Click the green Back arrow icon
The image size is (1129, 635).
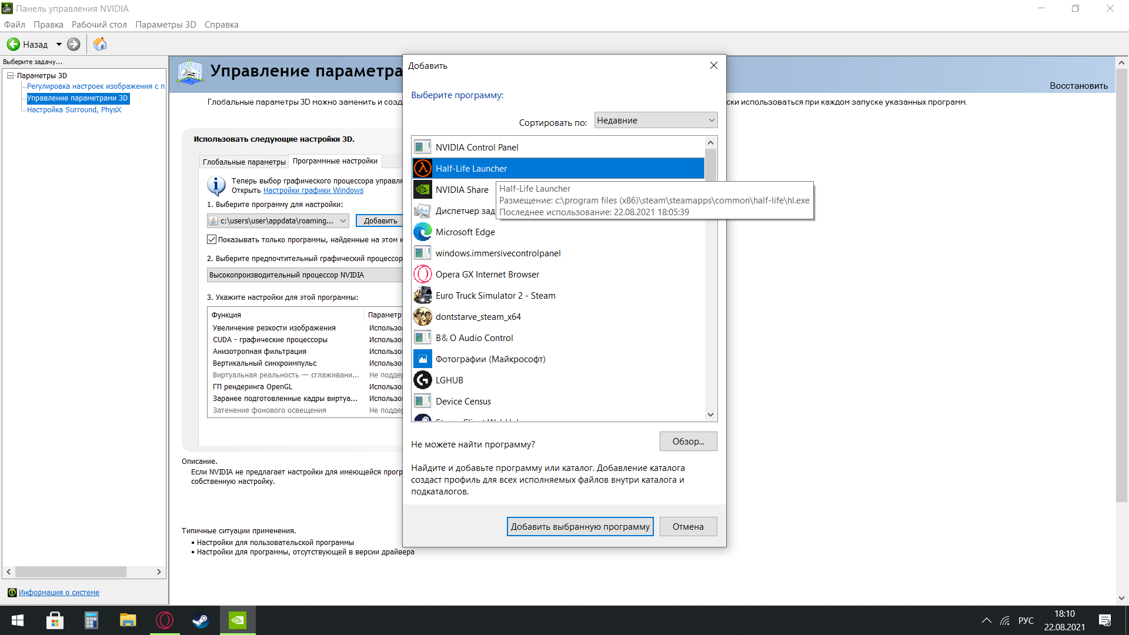pyautogui.click(x=14, y=44)
